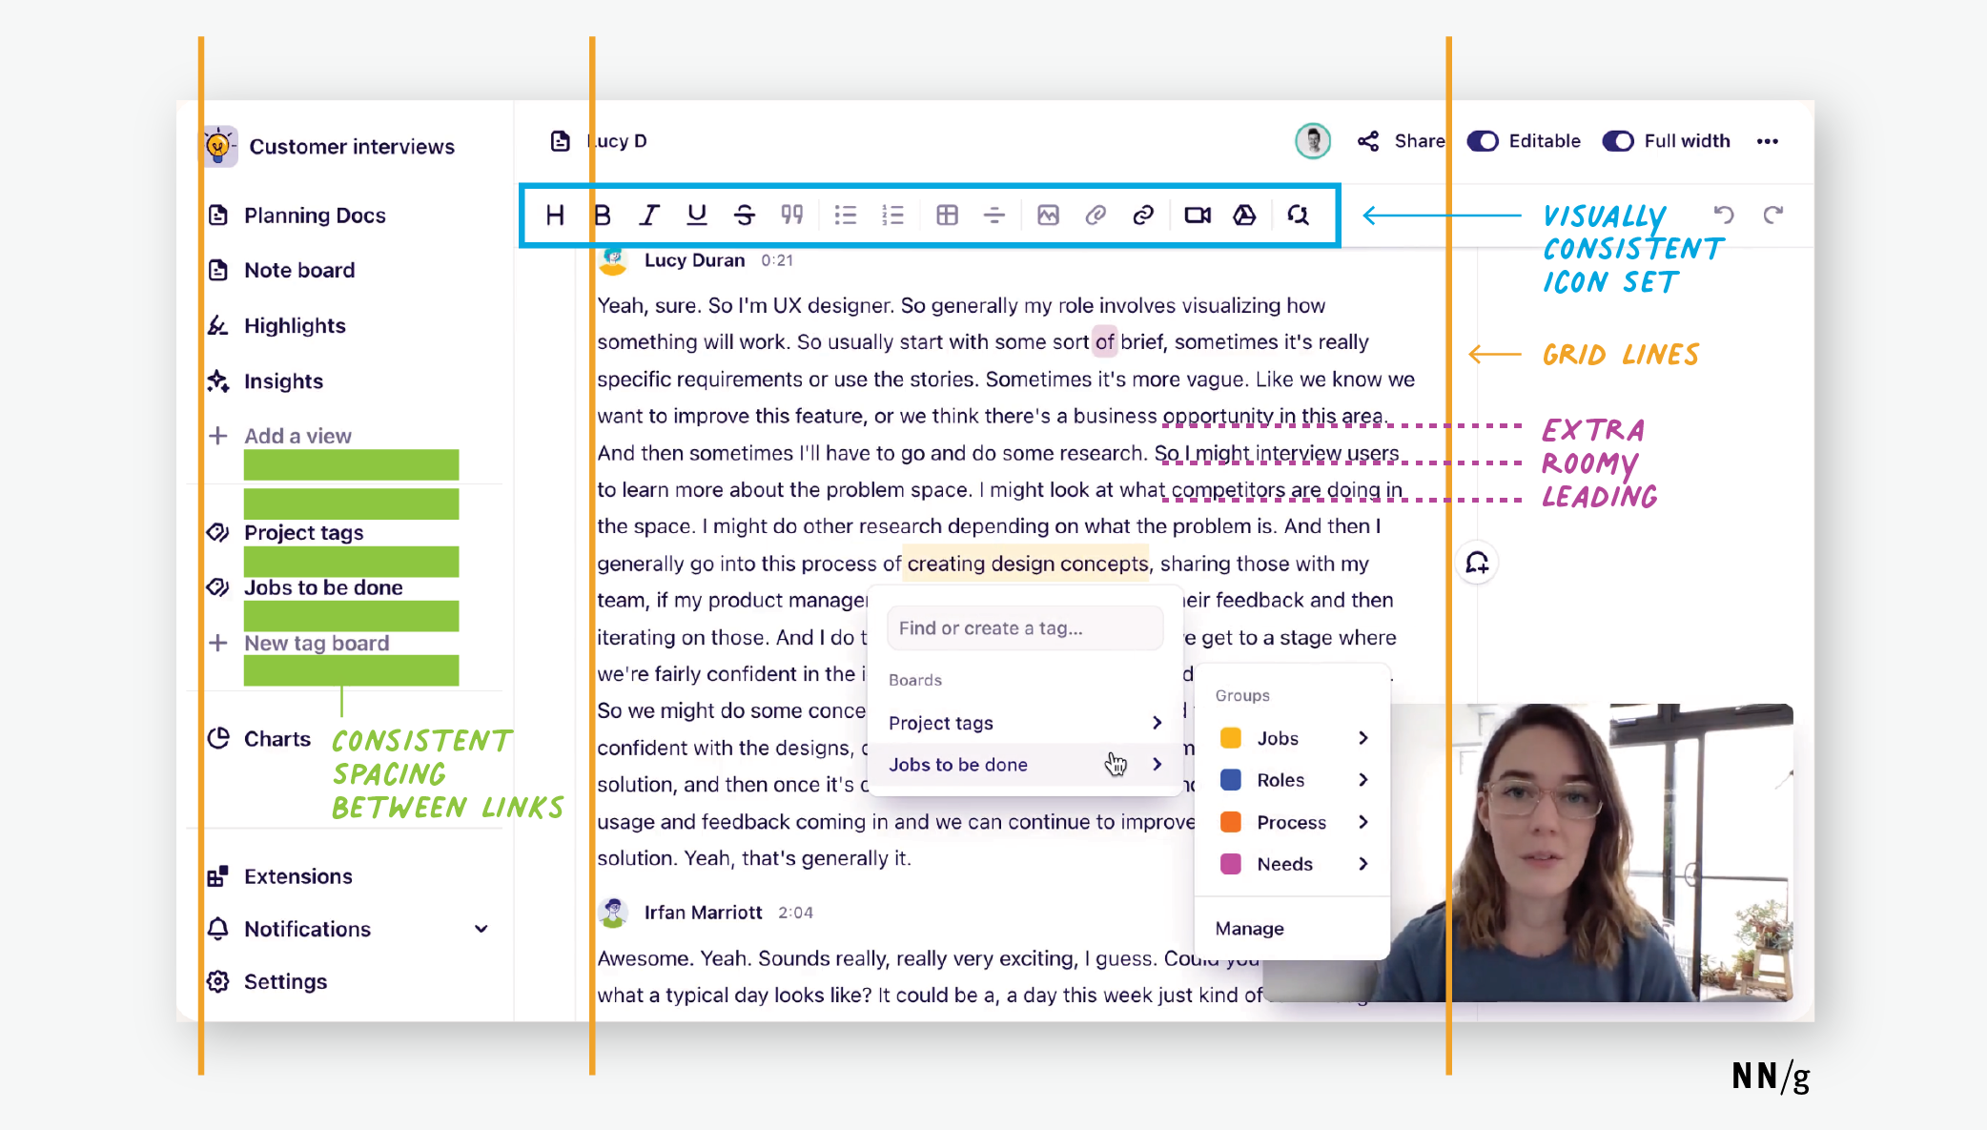Click the Insights sidebar item
Image resolution: width=1987 pixels, height=1130 pixels.
click(282, 380)
